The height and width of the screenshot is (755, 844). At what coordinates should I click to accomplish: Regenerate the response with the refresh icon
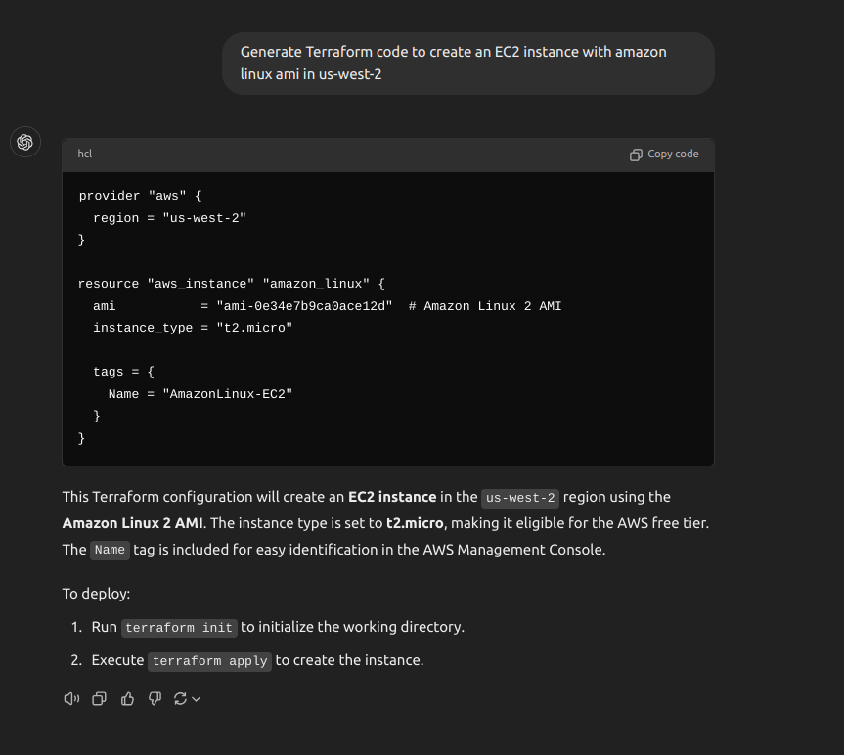pyautogui.click(x=180, y=698)
